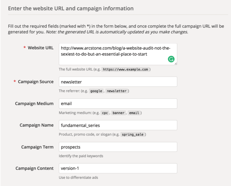Click the Campaign Medium field containing email

coord(118,104)
